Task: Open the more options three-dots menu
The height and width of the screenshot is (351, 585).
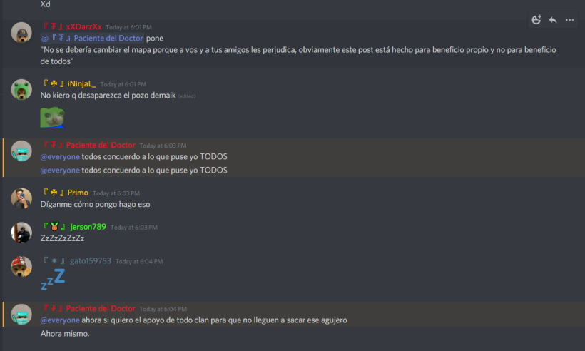Action: click(x=570, y=20)
